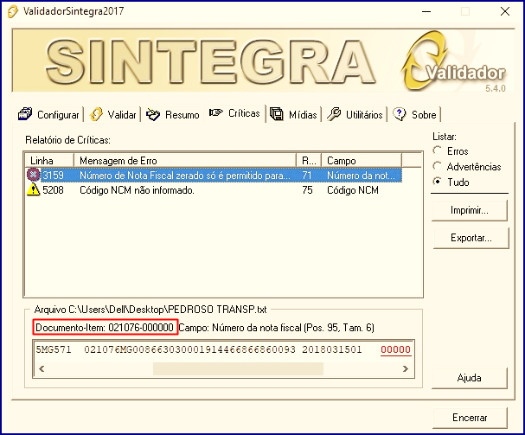Click scroll right arrow of record viewer
The width and height of the screenshot is (525, 435).
406,368
